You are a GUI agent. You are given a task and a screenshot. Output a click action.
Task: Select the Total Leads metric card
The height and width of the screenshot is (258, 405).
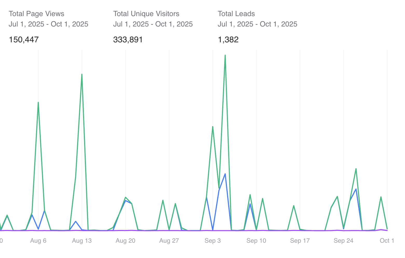pos(236,26)
